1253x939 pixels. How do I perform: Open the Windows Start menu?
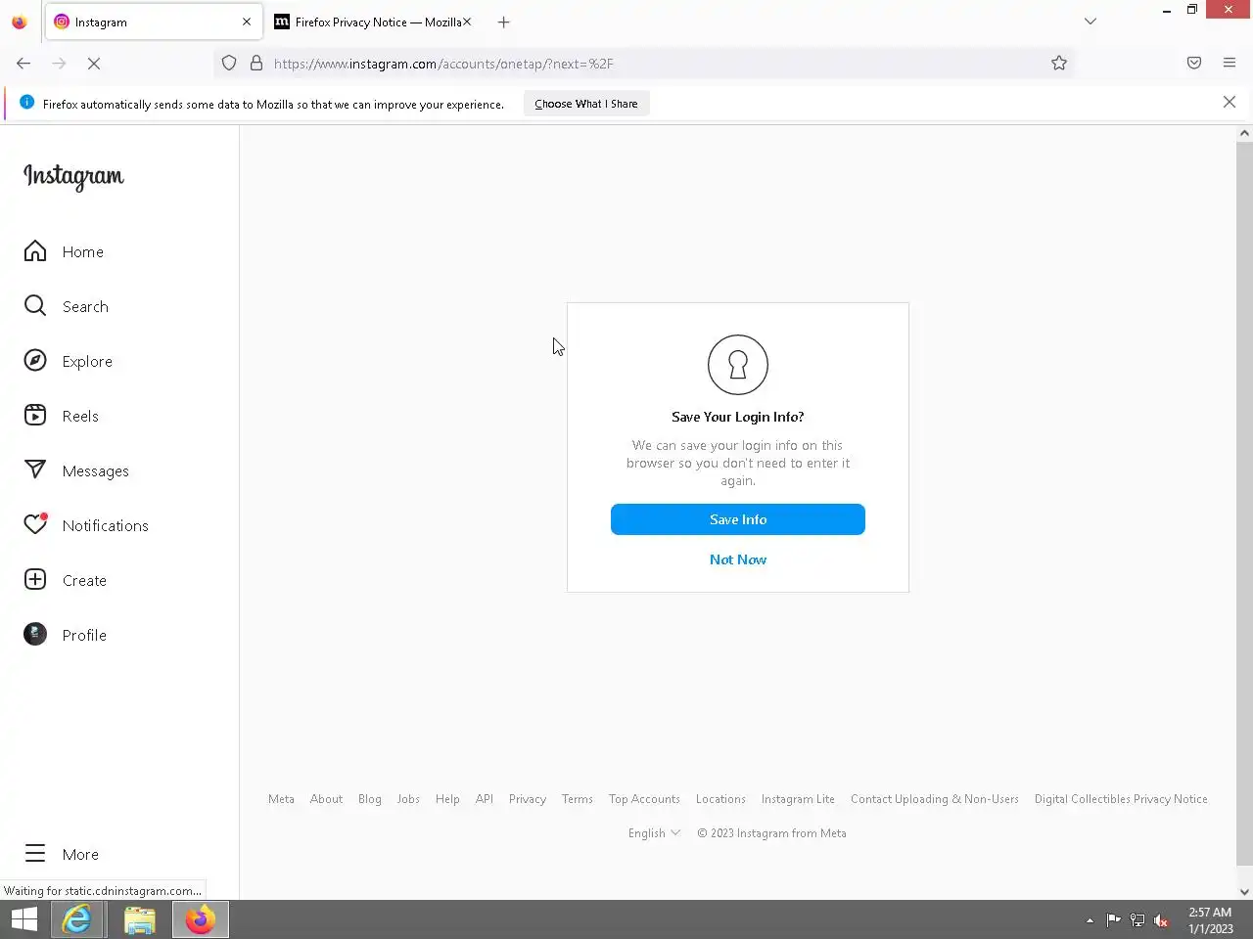click(x=24, y=919)
